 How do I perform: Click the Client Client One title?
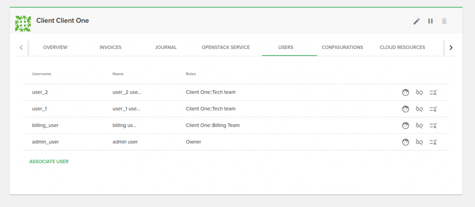63,20
